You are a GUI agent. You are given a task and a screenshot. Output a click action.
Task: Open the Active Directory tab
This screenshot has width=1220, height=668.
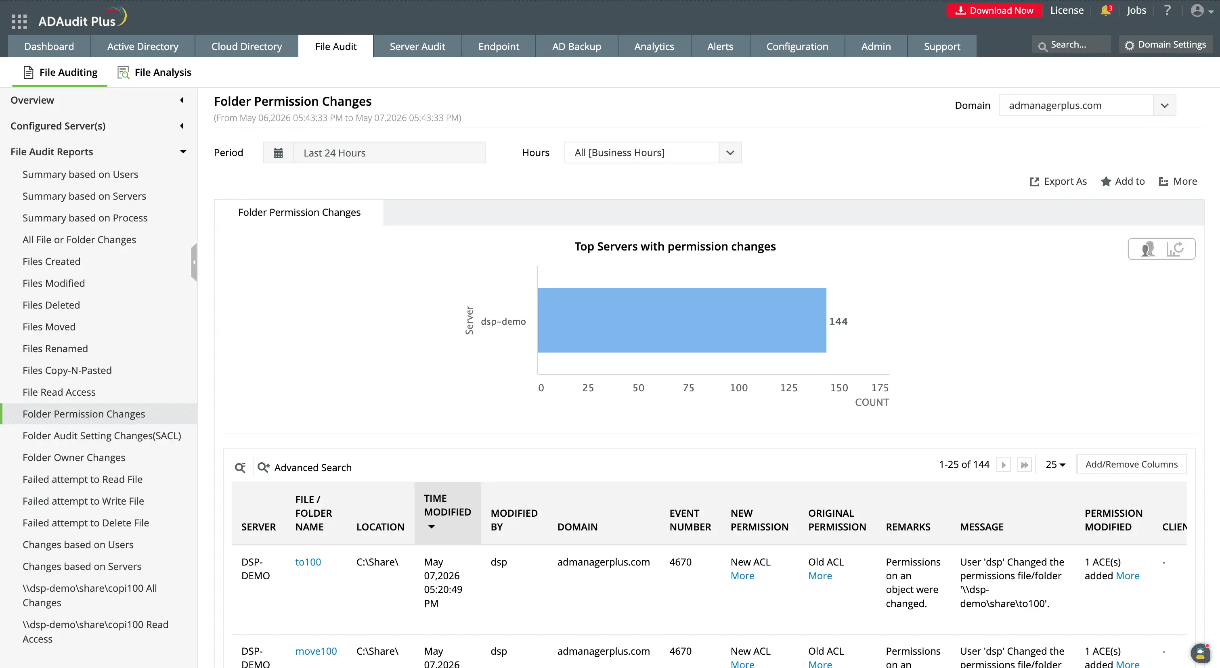click(143, 46)
